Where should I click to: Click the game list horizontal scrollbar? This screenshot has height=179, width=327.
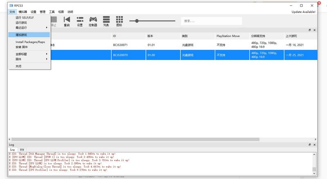point(135,139)
